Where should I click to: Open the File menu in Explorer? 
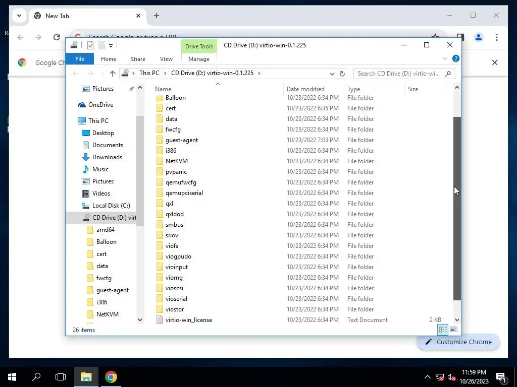click(80, 59)
